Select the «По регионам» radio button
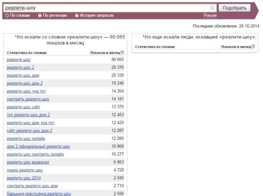The width and height of the screenshot is (263, 196). point(40,16)
